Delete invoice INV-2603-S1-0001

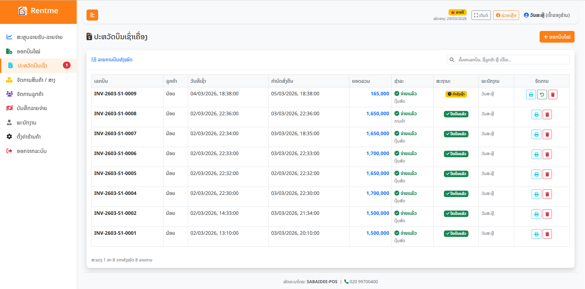pyautogui.click(x=547, y=234)
